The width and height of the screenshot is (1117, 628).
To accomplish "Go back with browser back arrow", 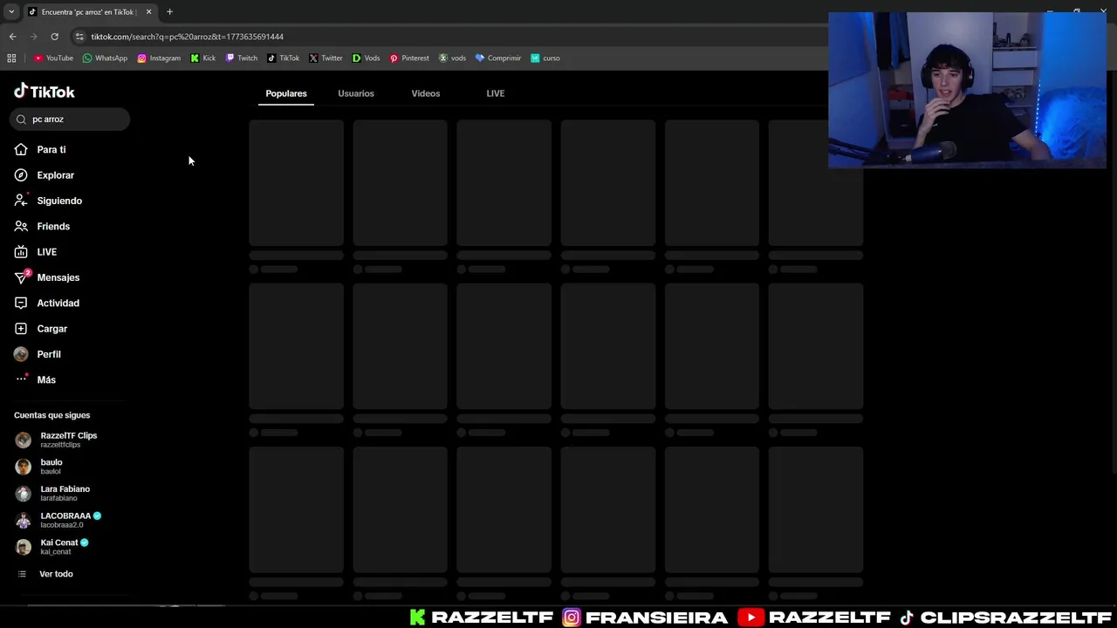I will 12,37.
